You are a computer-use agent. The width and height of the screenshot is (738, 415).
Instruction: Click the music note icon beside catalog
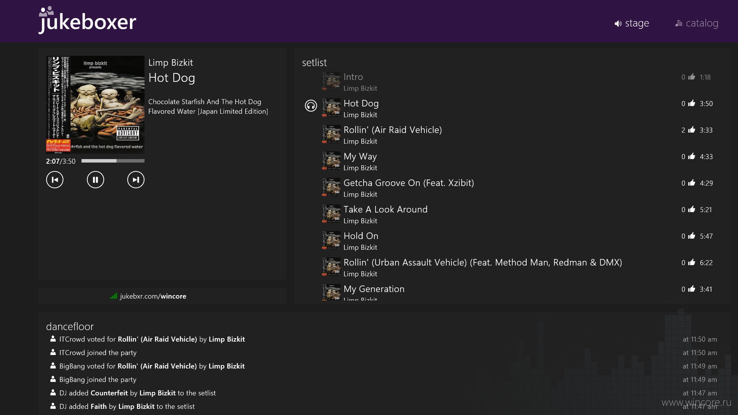pyautogui.click(x=679, y=24)
